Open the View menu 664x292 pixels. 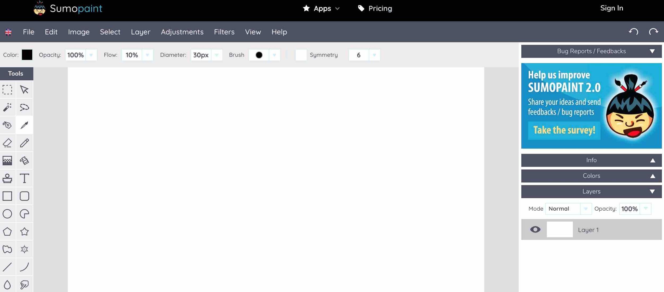pyautogui.click(x=253, y=32)
